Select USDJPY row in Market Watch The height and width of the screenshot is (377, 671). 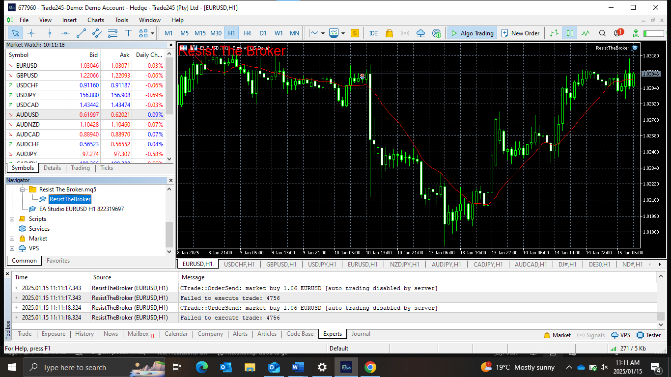85,95
